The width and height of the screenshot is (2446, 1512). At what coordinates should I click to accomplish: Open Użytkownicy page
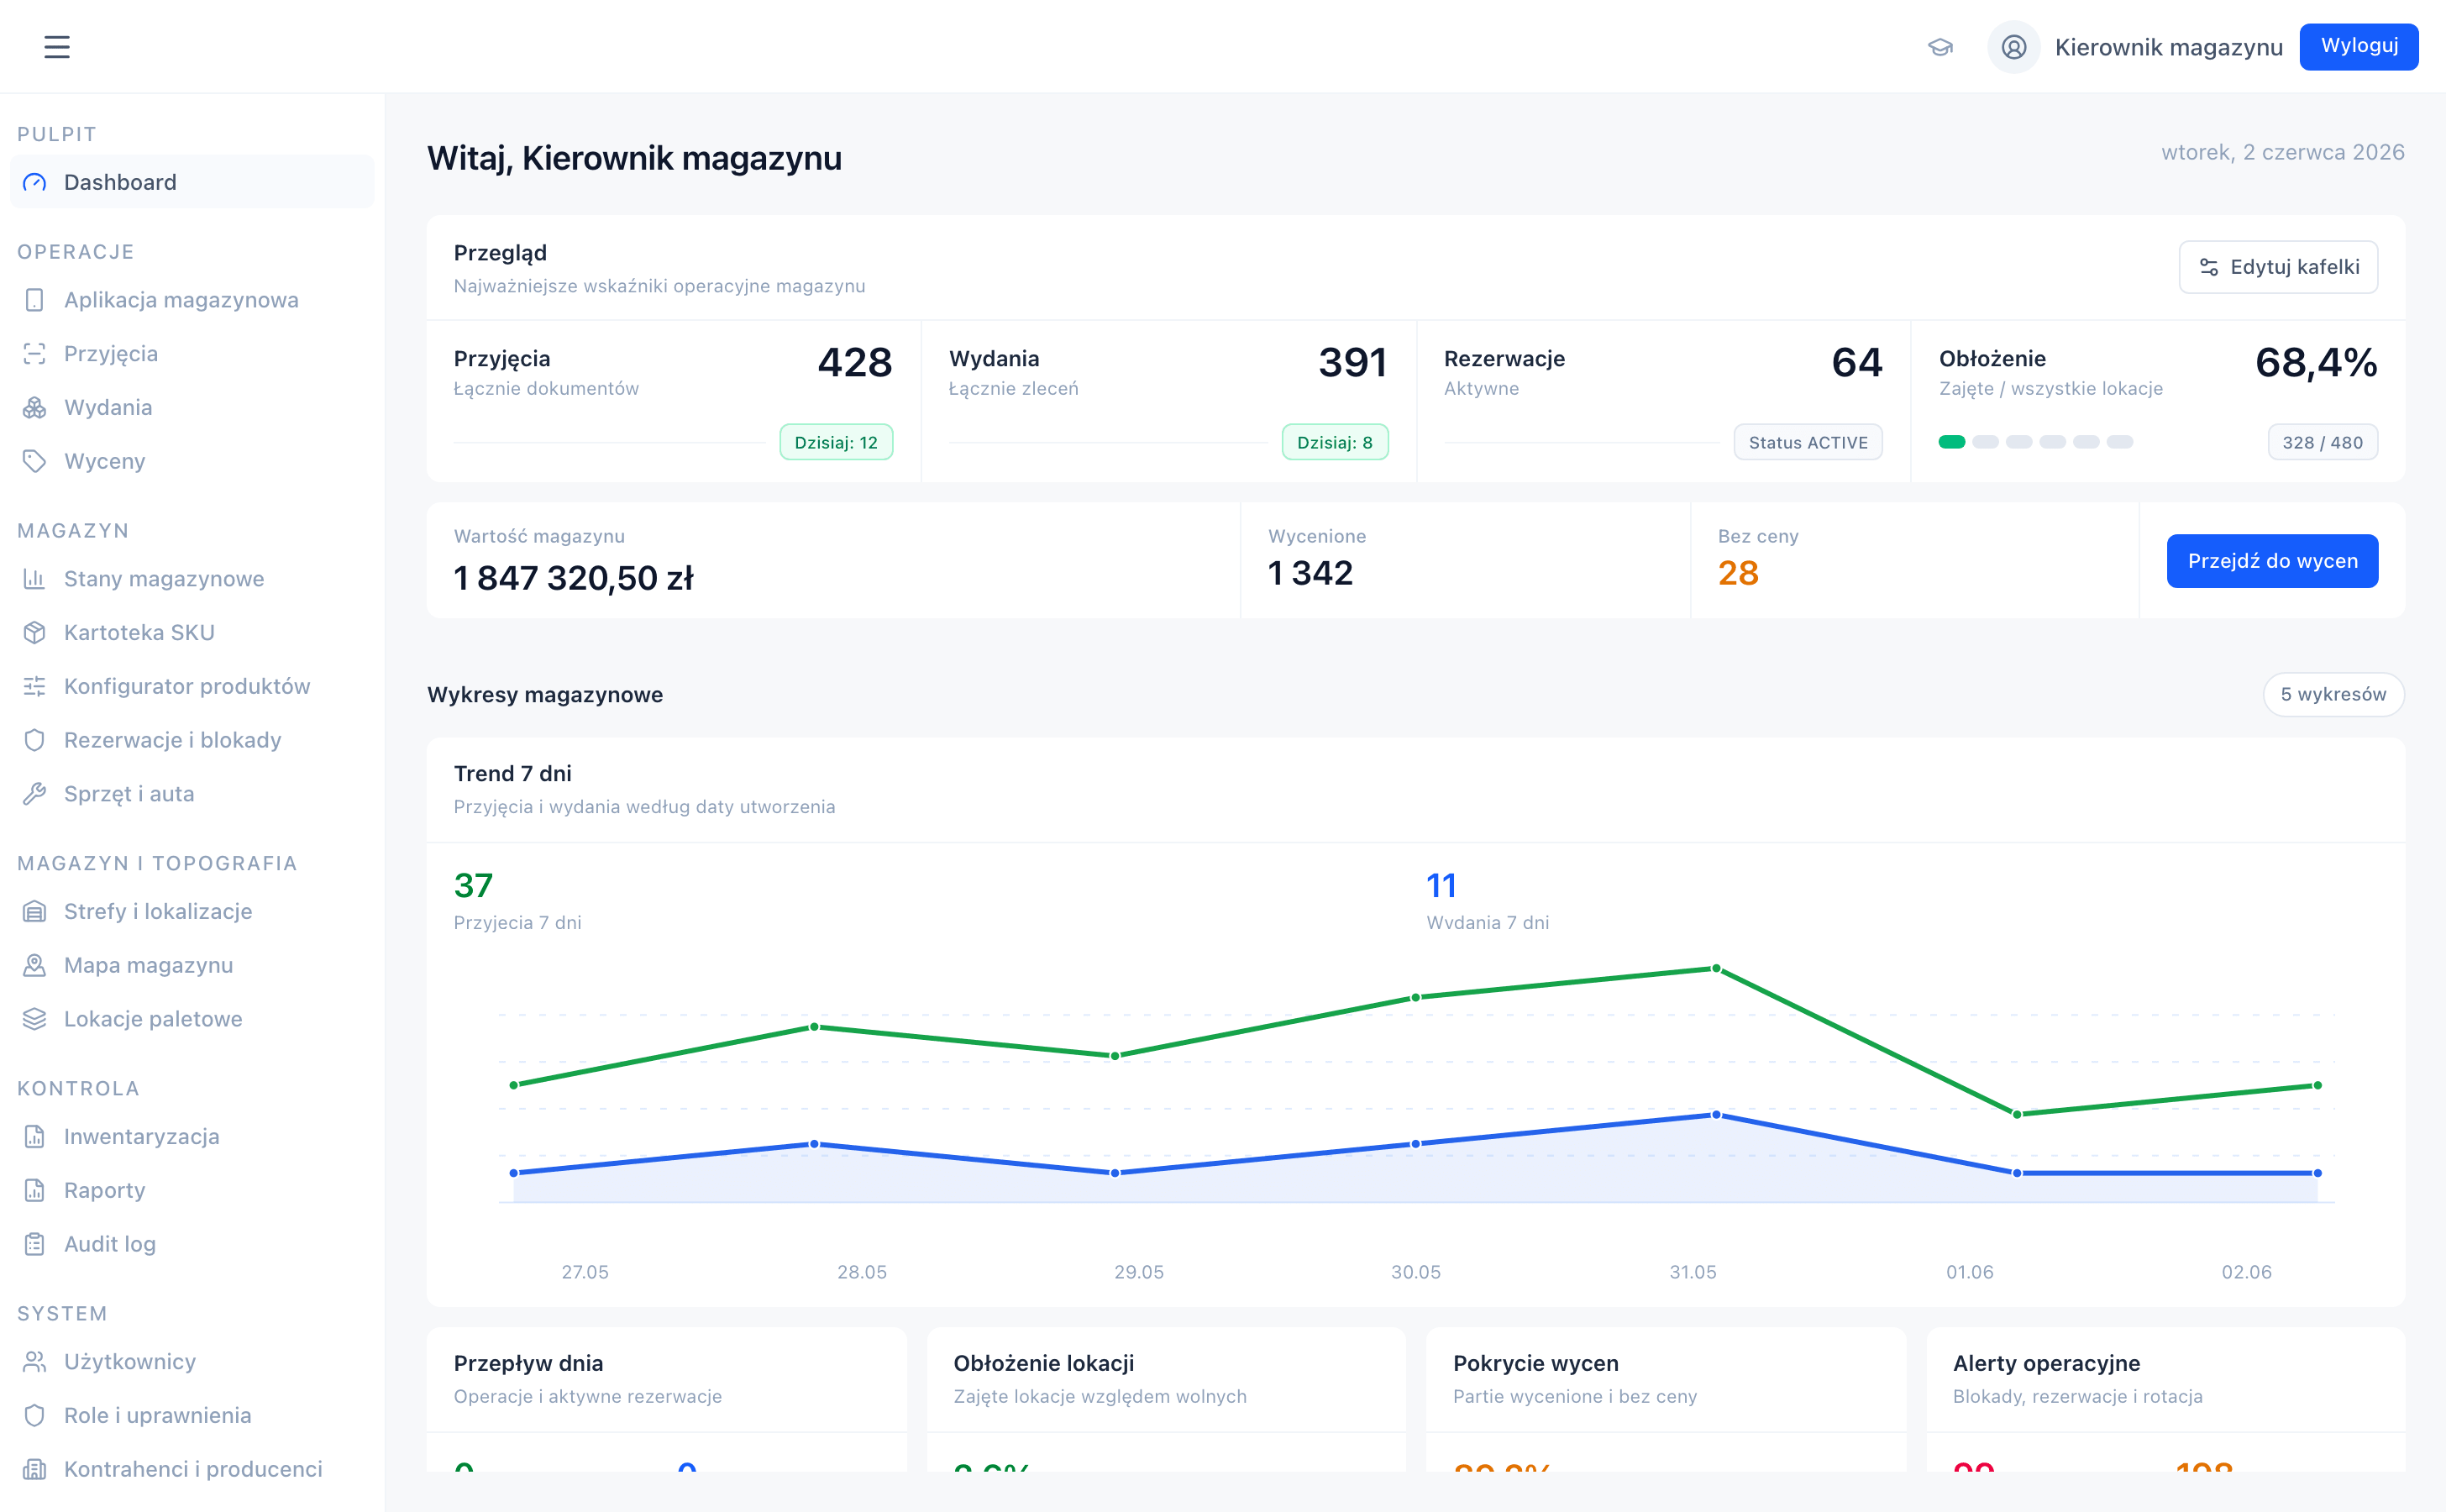tap(192, 1362)
